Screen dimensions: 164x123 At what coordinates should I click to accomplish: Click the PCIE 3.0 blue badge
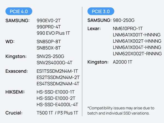point(101,11)
